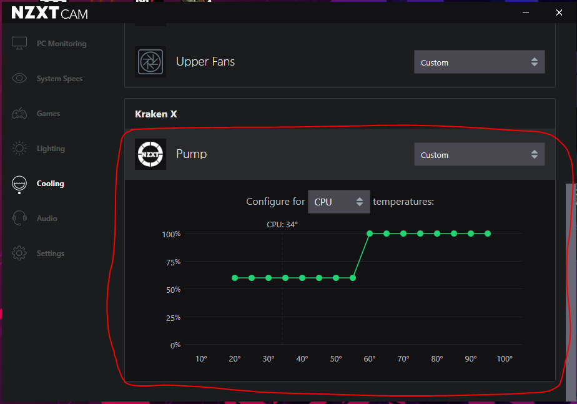
Task: Click the System Specs eye icon
Action: (x=19, y=78)
